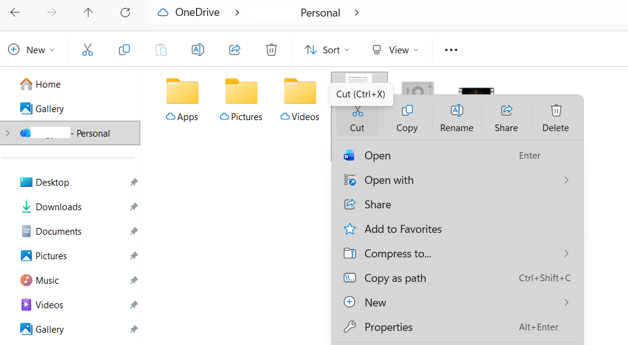This screenshot has width=628, height=345.
Task: Unpin Documents using its pin icon
Action: tap(134, 231)
